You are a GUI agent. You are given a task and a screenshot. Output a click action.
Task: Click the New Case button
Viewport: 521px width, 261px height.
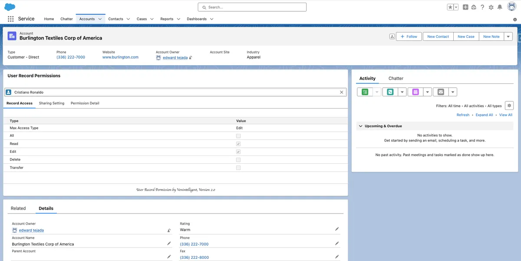[x=466, y=36]
